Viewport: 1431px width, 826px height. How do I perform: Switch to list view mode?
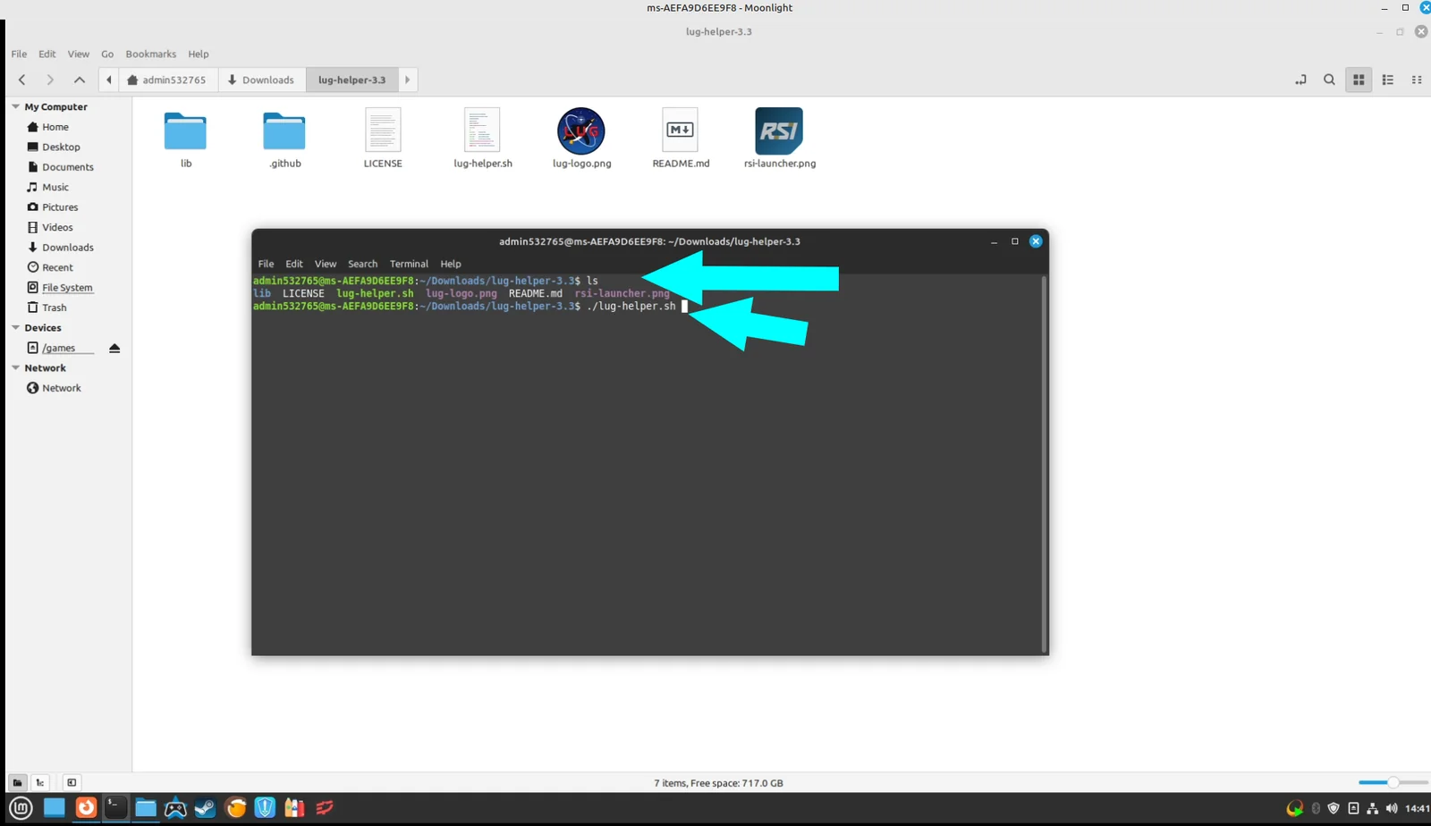pyautogui.click(x=1388, y=80)
